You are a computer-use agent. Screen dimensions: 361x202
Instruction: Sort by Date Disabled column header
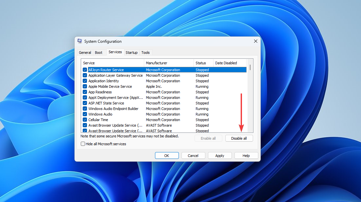point(230,63)
